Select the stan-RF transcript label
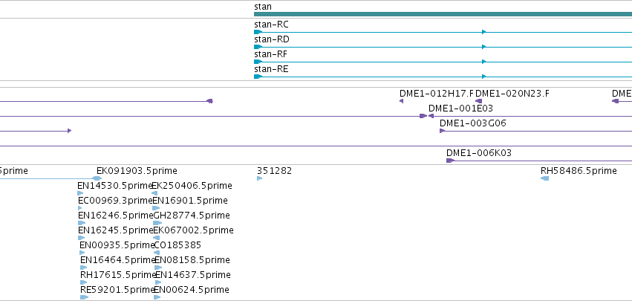This screenshot has width=632, height=301. 271,54
